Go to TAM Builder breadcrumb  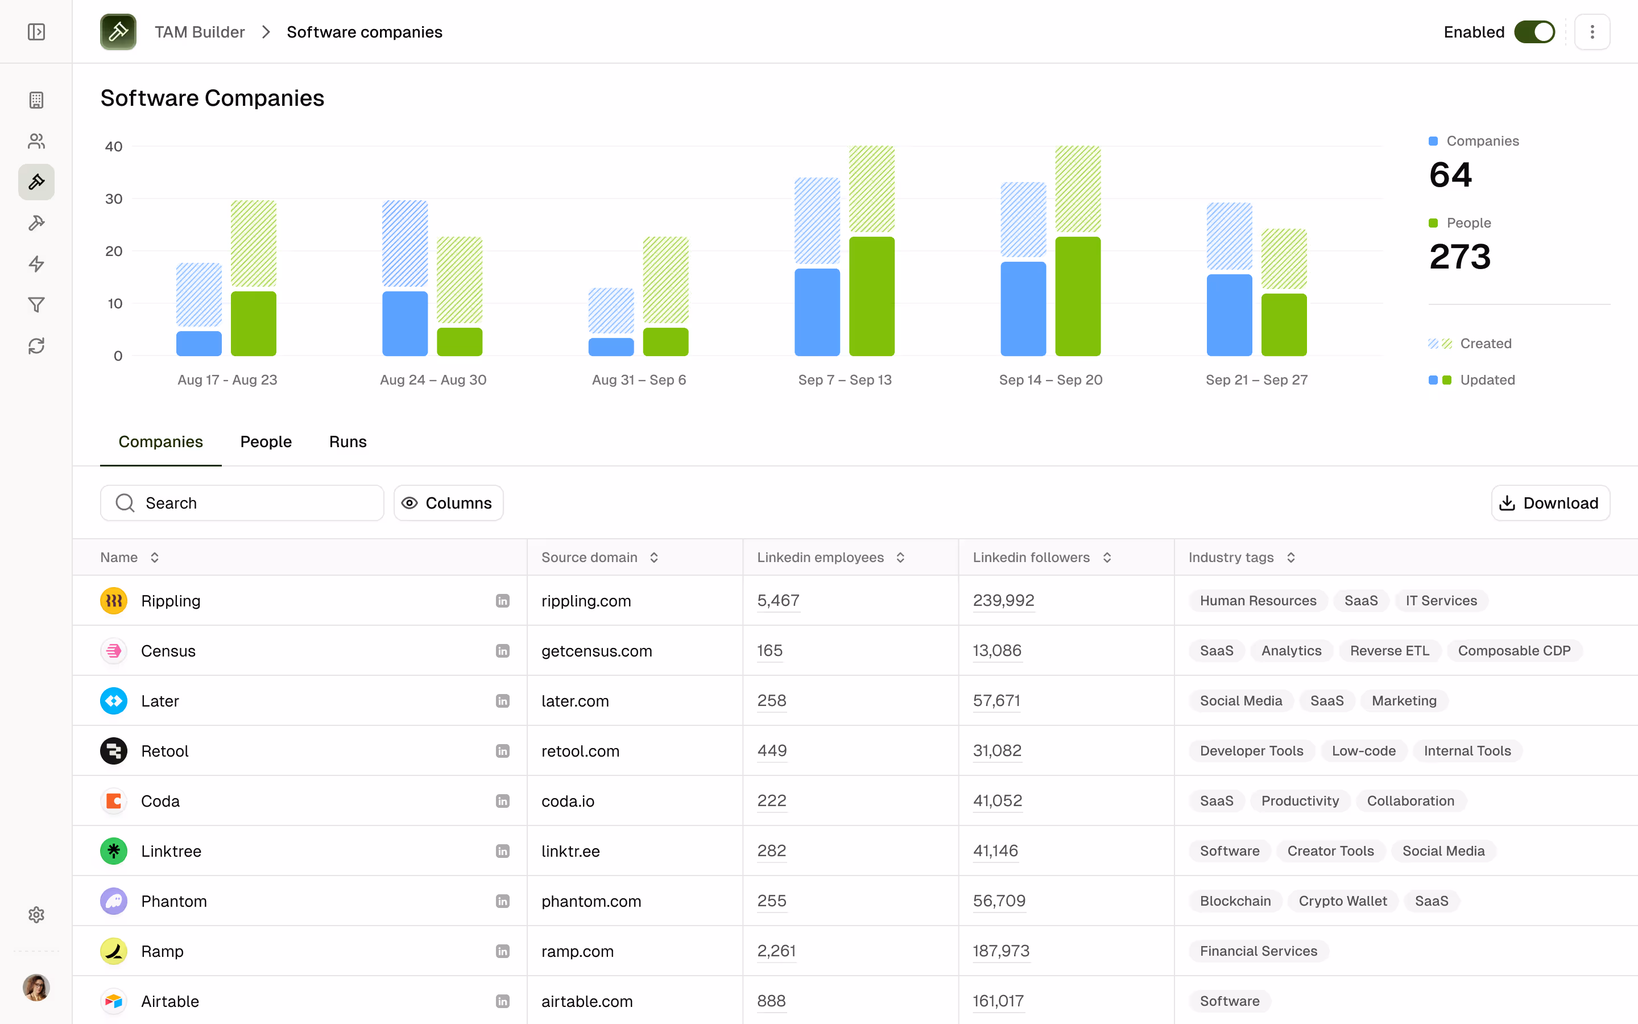point(200,32)
